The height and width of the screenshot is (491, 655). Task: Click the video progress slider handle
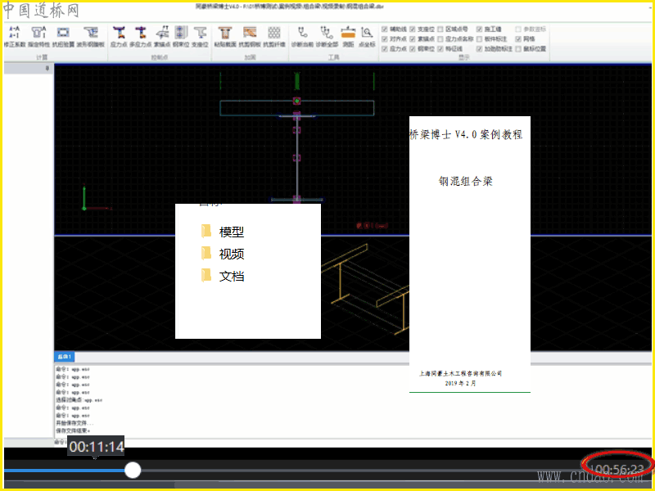tap(133, 470)
